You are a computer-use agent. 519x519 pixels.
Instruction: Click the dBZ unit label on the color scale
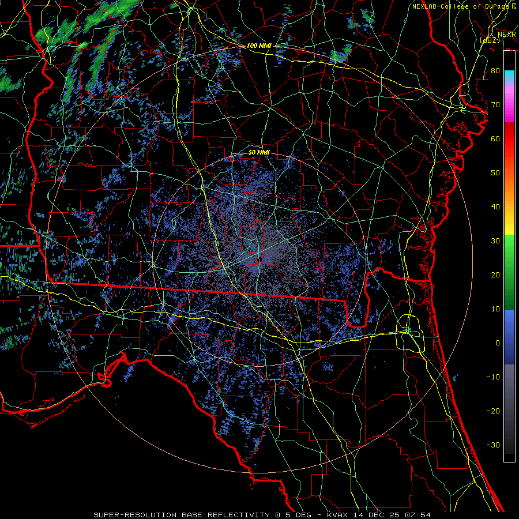coord(490,40)
